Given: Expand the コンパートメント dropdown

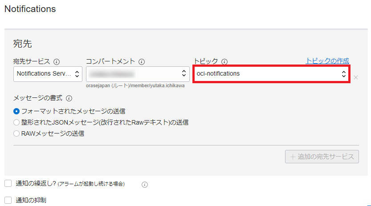Looking at the screenshot, I should click(x=137, y=73).
